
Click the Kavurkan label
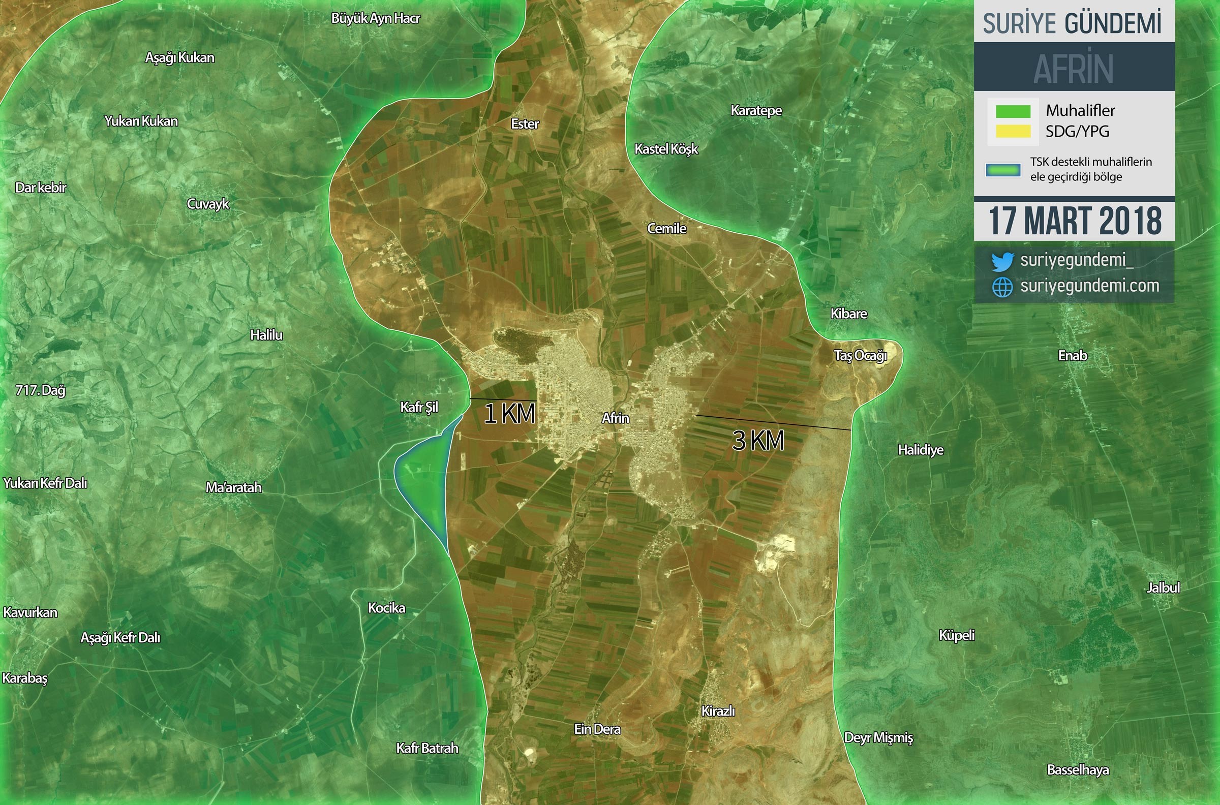[x=30, y=613]
